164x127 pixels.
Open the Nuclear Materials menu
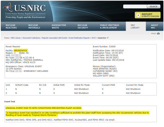tap(34, 26)
